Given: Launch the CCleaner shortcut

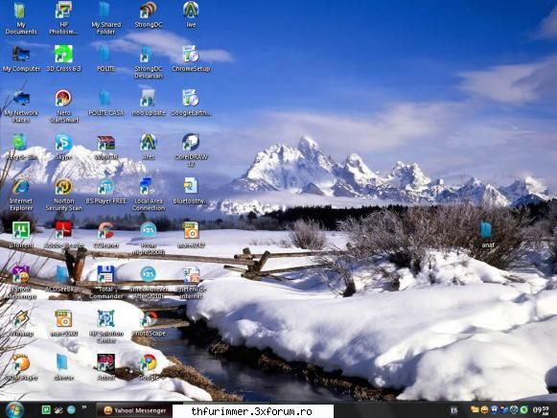Looking at the screenshot, I should pos(105,235).
